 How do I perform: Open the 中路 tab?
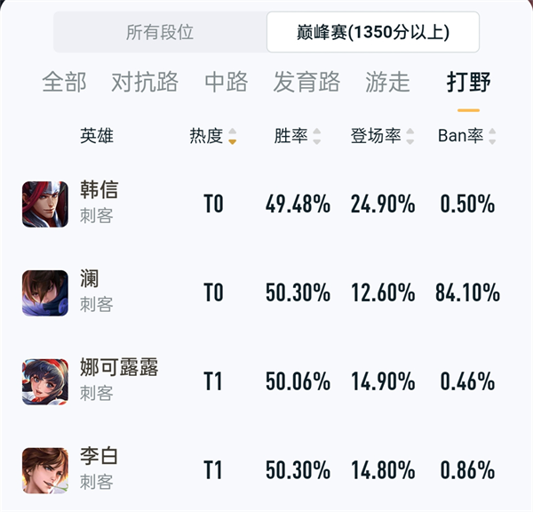pos(226,82)
